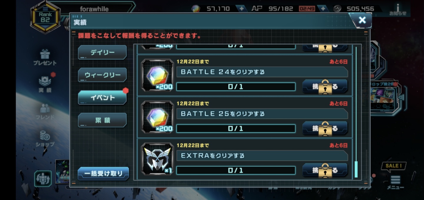The width and height of the screenshot is (424, 200).
Task: Tap the green unit-swap icon at bottom left
Action: click(43, 179)
